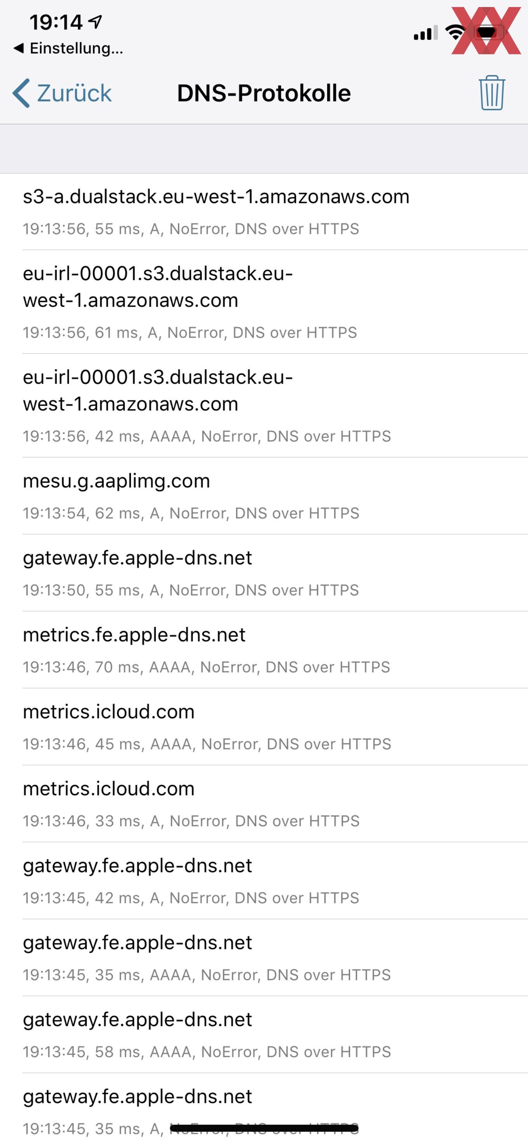This screenshot has height=1143, width=528.
Task: Open gateway.fe.apple-dns.net 58 ms AAAA entry
Action: pos(264,1034)
